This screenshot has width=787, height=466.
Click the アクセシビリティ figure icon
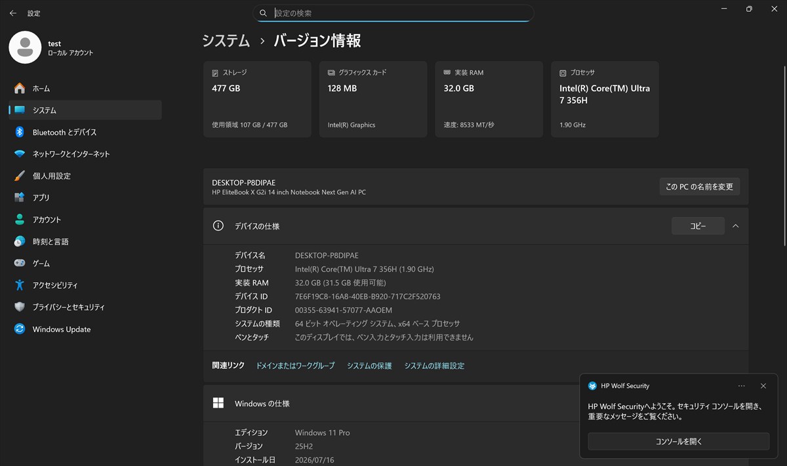click(20, 285)
